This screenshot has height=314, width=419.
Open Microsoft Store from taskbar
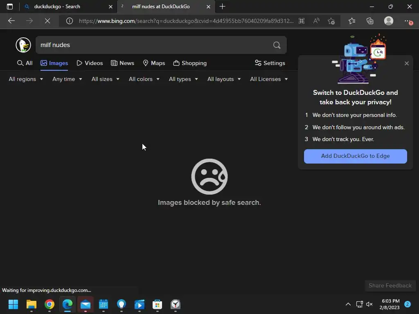(157, 304)
